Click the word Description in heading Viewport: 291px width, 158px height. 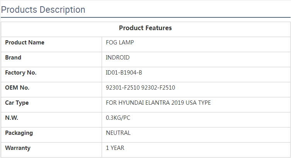pos(63,10)
